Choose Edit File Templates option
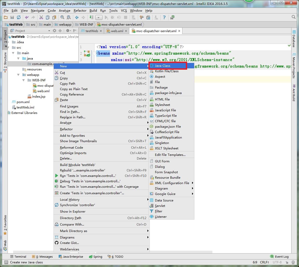Screen dimensions: 299x267 171,155
